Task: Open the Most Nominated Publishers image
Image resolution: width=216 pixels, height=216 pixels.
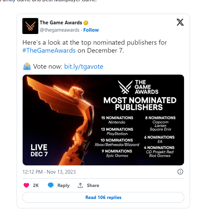Action: click(x=103, y=120)
